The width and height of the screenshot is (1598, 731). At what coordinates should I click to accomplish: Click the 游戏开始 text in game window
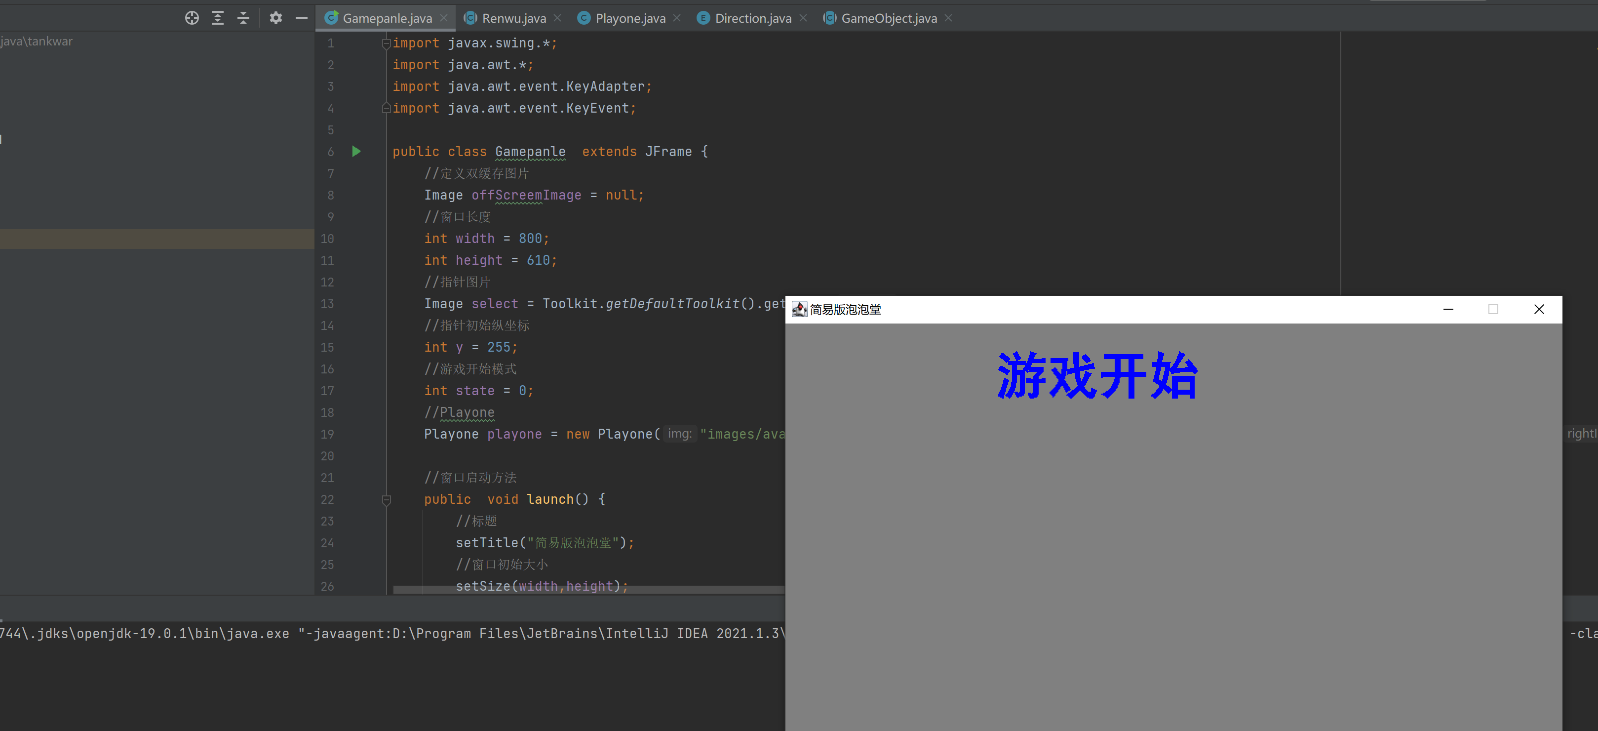(x=1097, y=376)
